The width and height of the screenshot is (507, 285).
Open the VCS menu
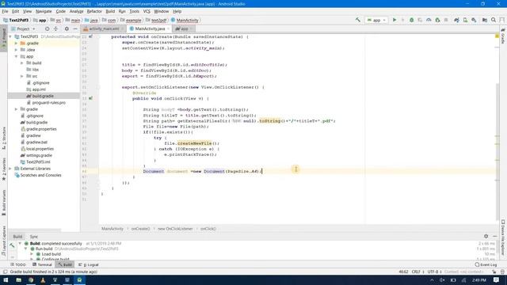(147, 11)
